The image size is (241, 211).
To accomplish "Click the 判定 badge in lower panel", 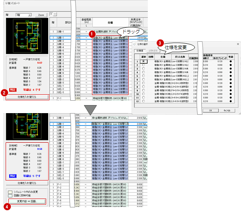I will pos(14,175).
